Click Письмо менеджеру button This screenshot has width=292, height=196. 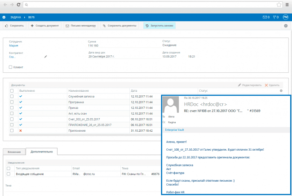[x=80, y=26]
